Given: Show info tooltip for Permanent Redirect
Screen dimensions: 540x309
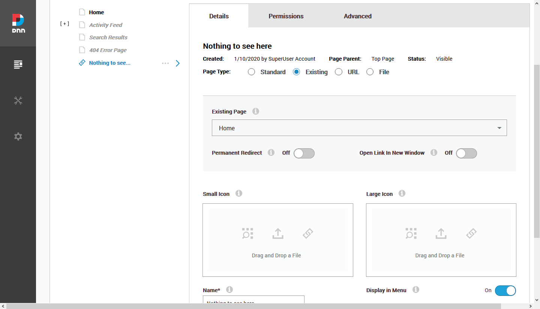Looking at the screenshot, I should pos(271,152).
